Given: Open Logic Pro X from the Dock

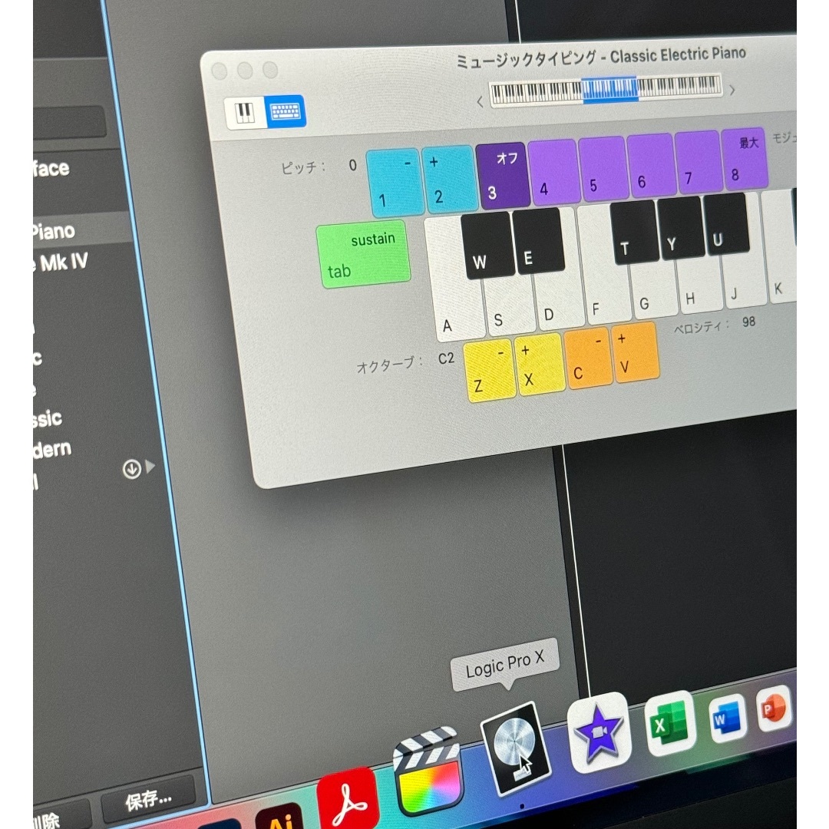Looking at the screenshot, I should pos(517,750).
